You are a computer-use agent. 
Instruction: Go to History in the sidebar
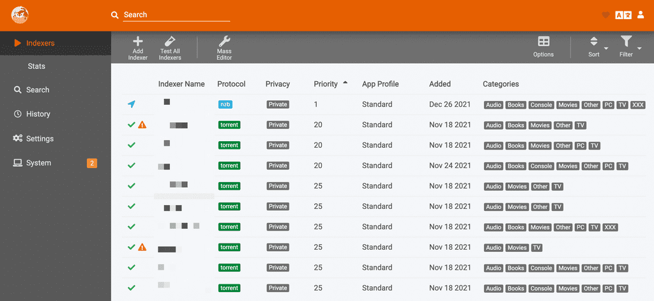[x=38, y=114]
